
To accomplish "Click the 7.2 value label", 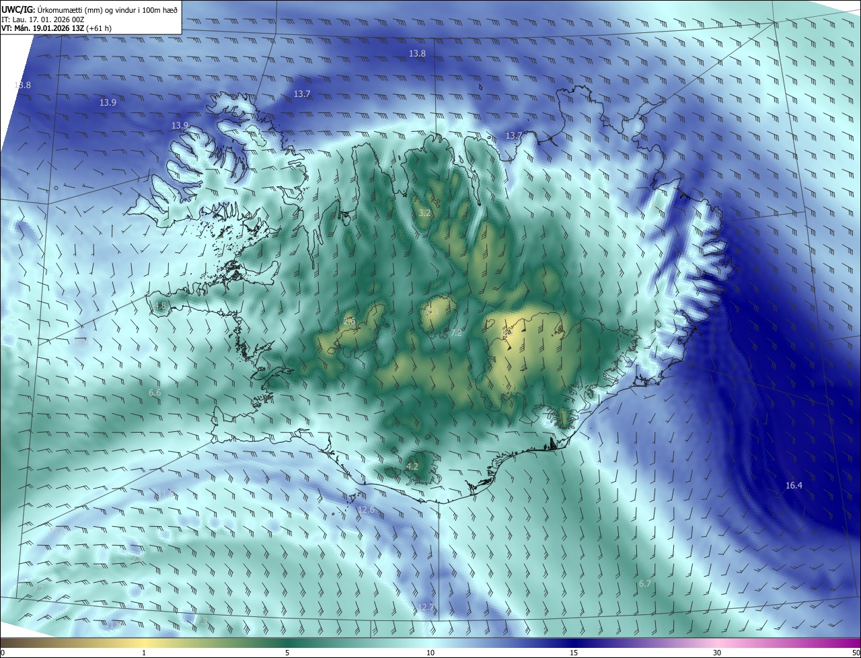I will pos(457,332).
